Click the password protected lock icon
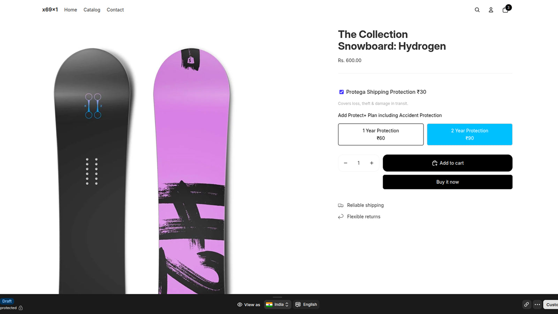 tap(21, 308)
